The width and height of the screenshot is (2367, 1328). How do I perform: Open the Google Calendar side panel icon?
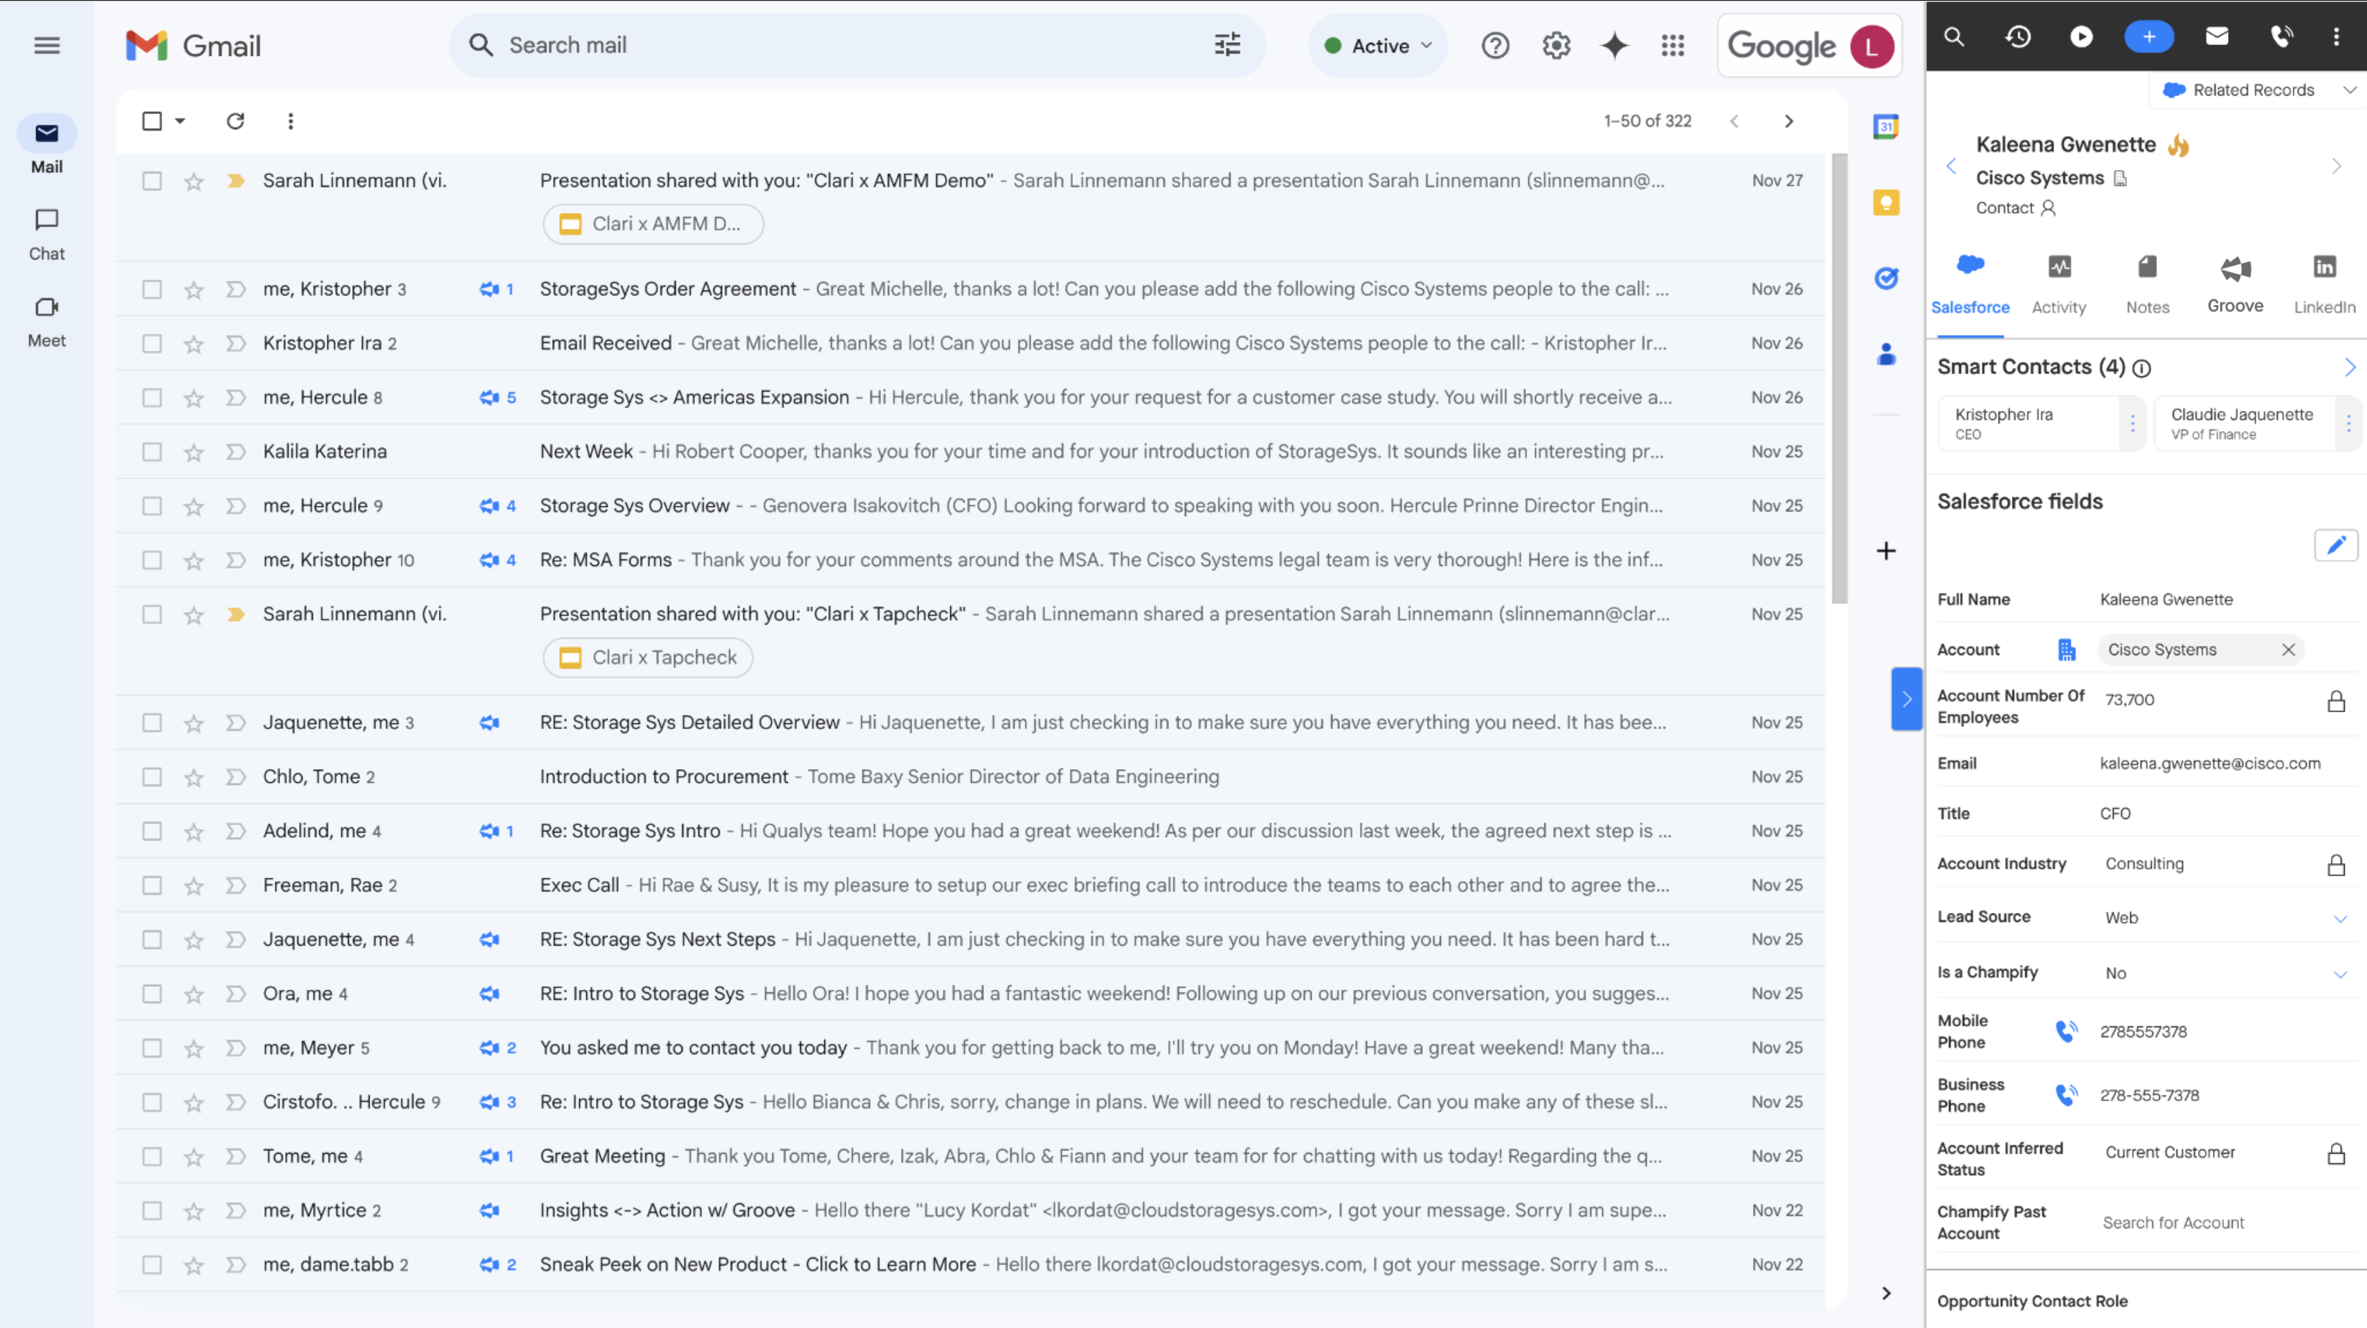(1885, 126)
